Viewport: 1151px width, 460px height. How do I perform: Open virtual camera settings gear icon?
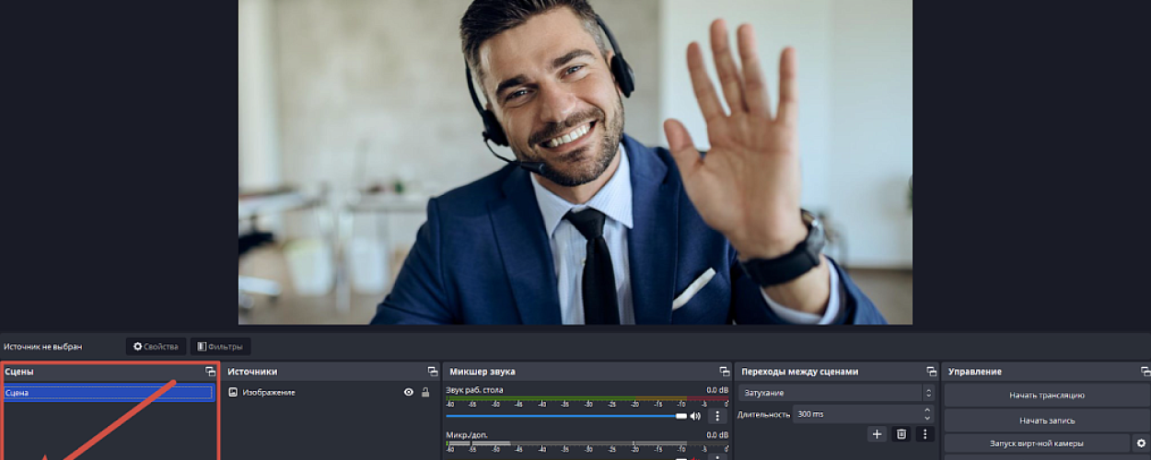pyautogui.click(x=1142, y=443)
